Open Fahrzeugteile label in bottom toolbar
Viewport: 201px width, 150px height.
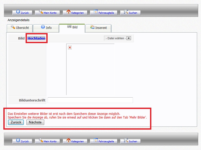[106, 141]
